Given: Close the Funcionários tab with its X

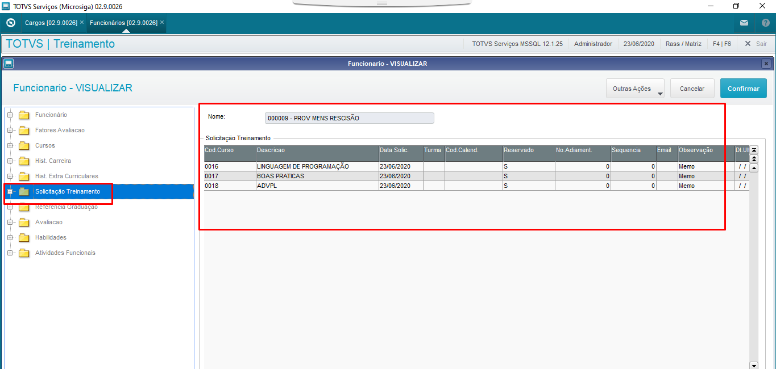Looking at the screenshot, I should [162, 22].
